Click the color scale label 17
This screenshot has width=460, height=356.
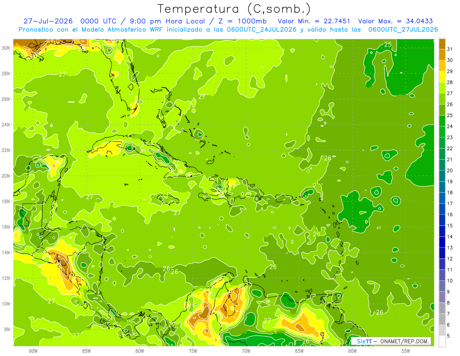(x=450, y=204)
